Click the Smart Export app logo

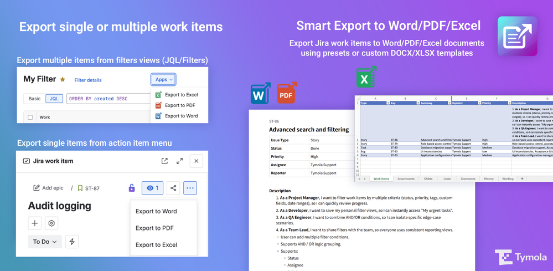pyautogui.click(x=518, y=36)
